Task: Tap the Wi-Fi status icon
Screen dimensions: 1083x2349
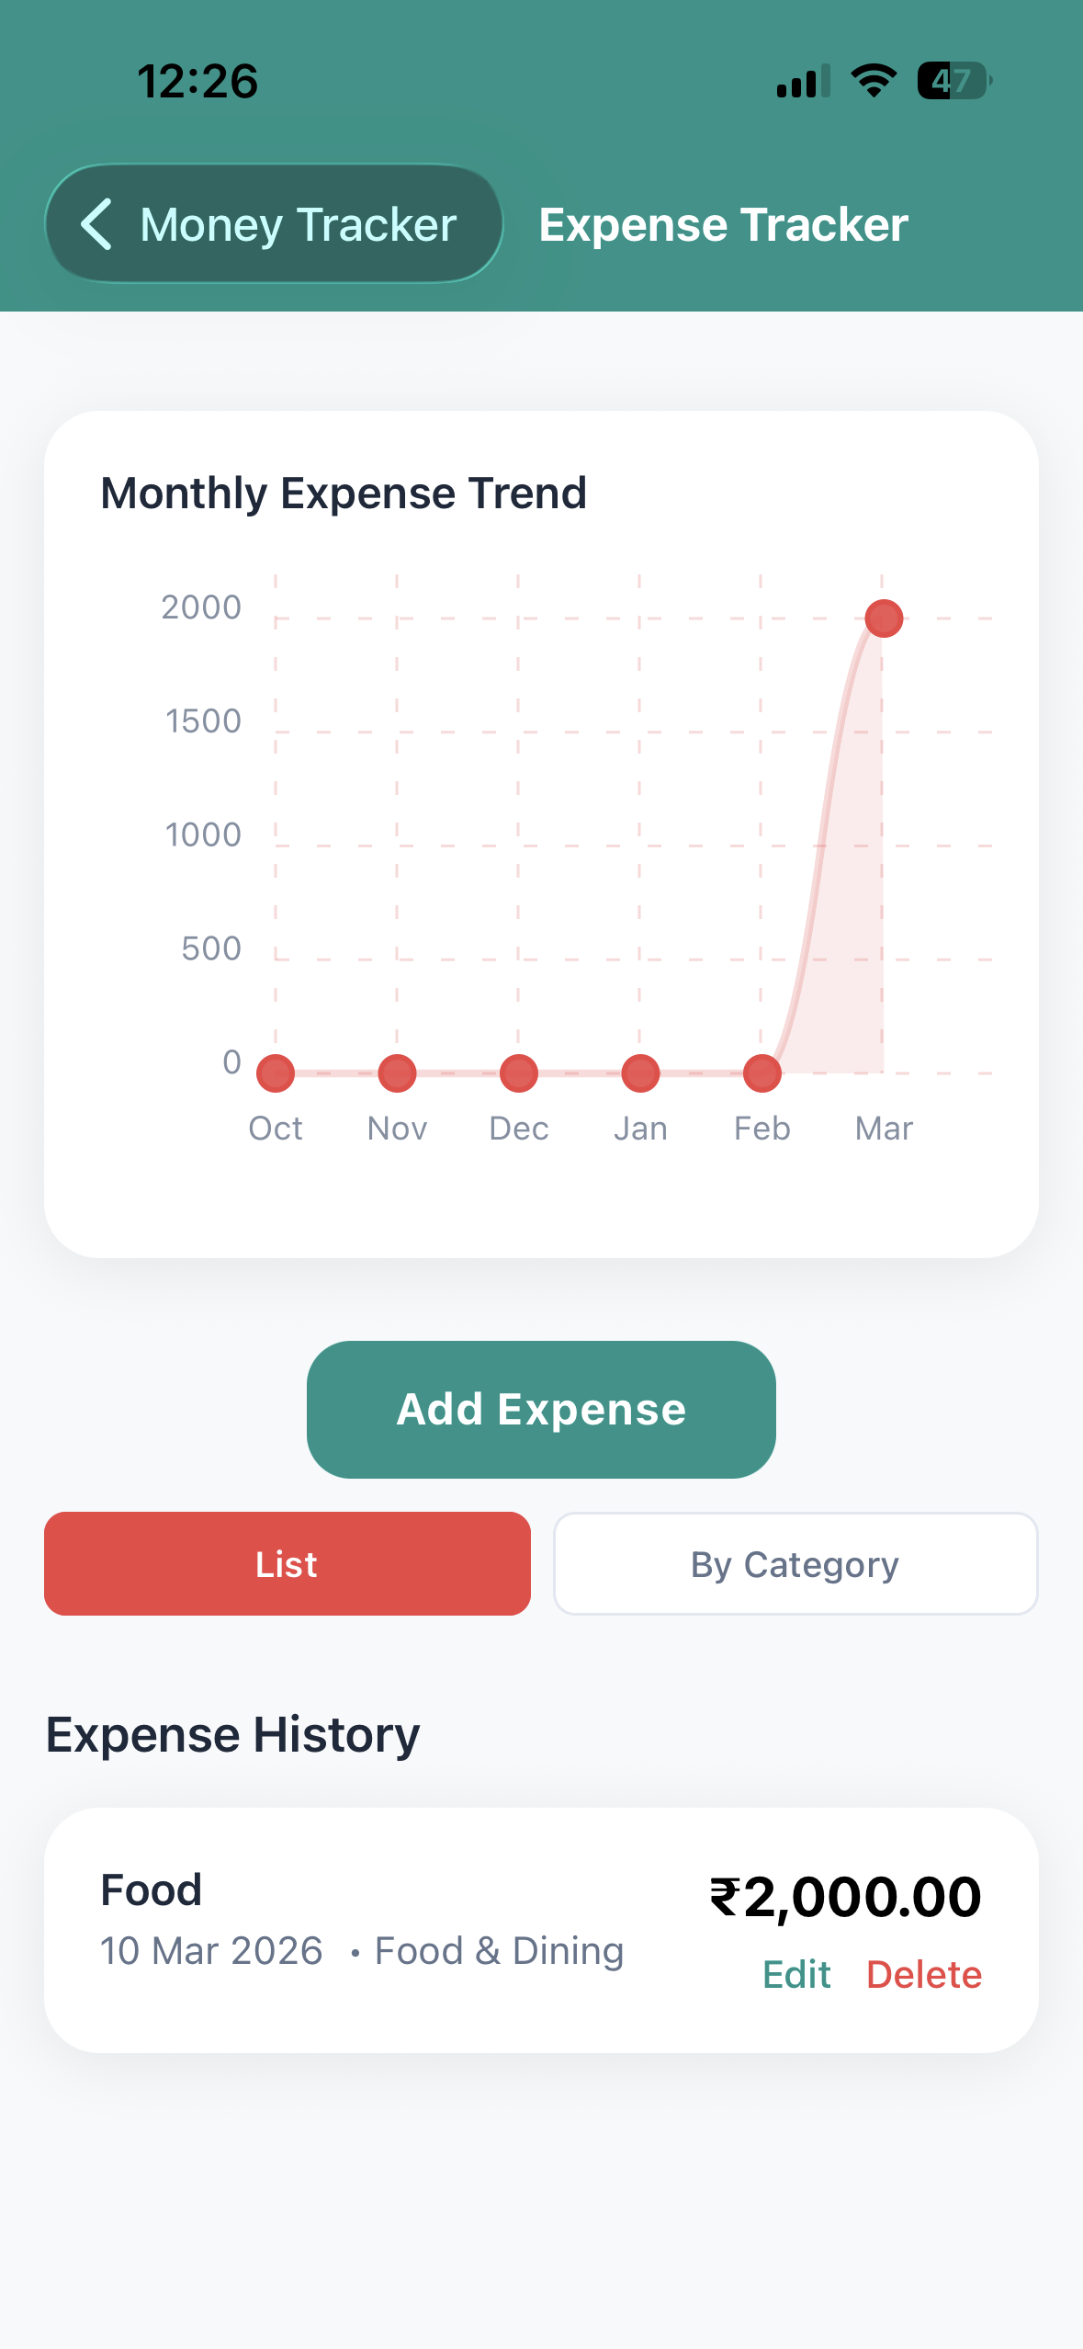Action: pos(874,81)
